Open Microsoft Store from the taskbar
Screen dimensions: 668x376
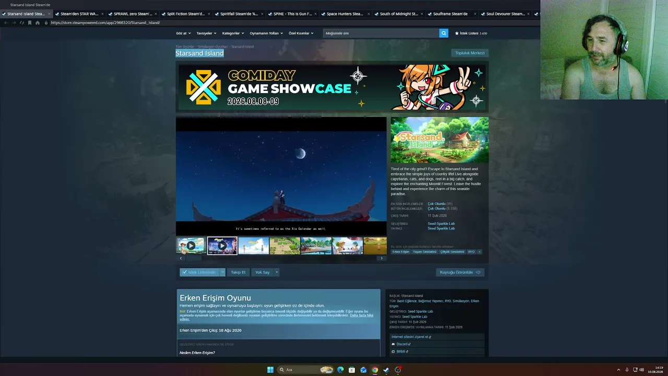(352, 370)
